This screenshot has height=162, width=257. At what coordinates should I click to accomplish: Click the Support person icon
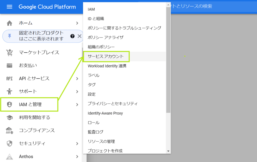click(10, 91)
